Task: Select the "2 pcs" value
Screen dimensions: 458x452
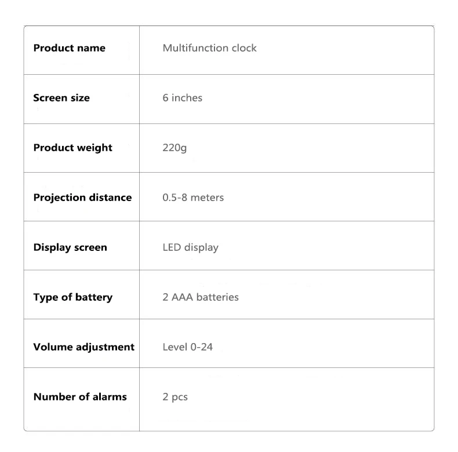Action: point(175,398)
